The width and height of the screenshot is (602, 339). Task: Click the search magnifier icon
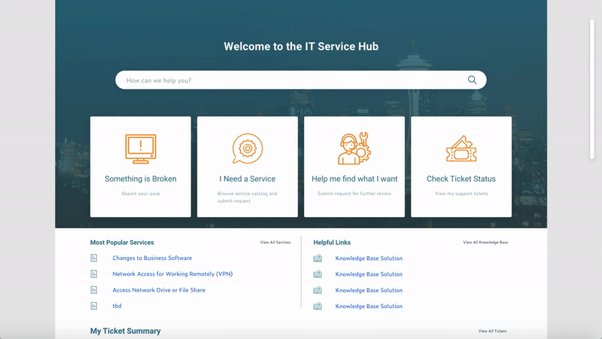[472, 80]
